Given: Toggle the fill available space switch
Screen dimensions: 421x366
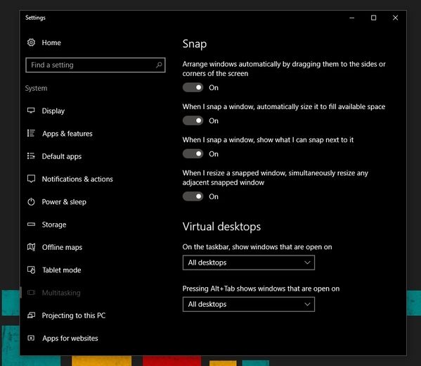Looking at the screenshot, I should pos(193,121).
